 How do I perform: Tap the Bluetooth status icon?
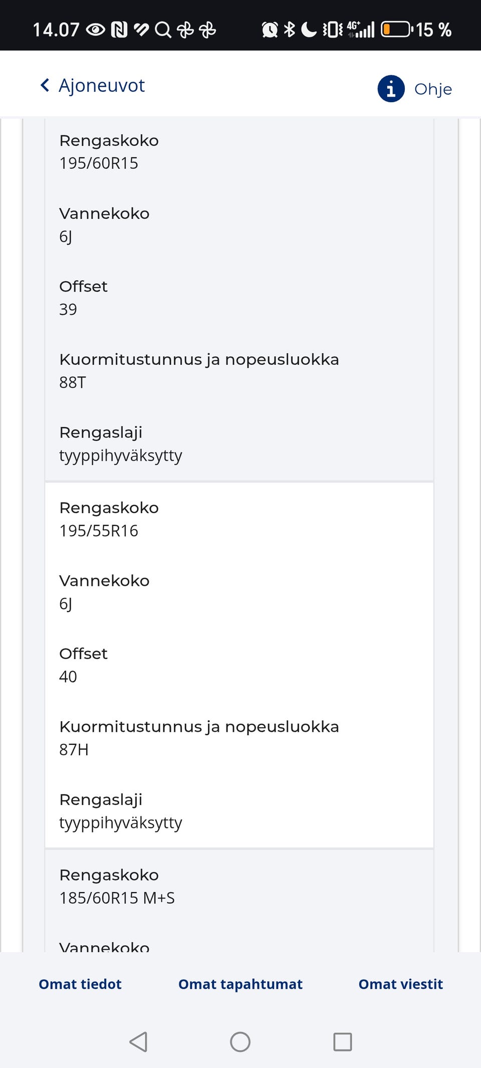[x=289, y=30]
